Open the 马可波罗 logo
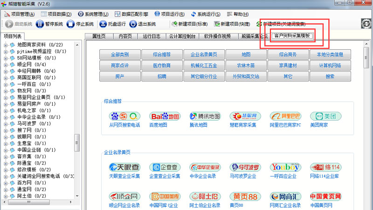Image resolution: width=373 pixels, height=210 pixels. (x=245, y=167)
